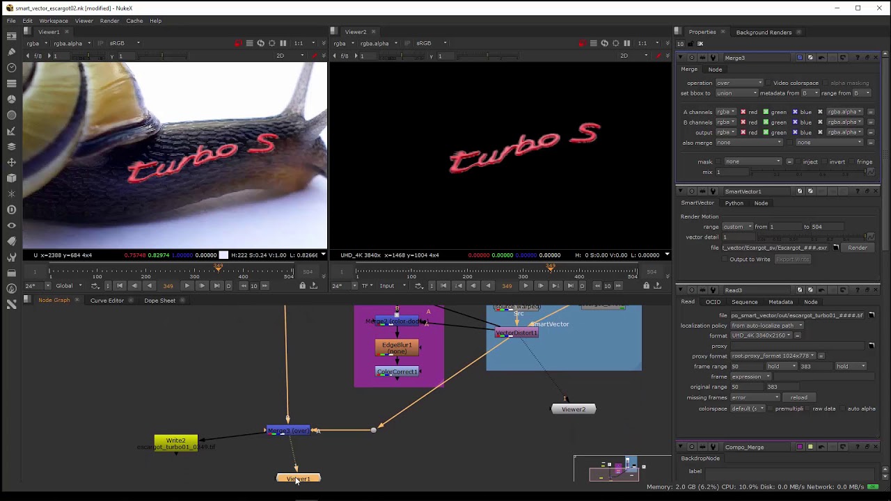Click the Viewer1 clipping warning icon
This screenshot has height=501, width=891.
pyautogui.click(x=238, y=43)
